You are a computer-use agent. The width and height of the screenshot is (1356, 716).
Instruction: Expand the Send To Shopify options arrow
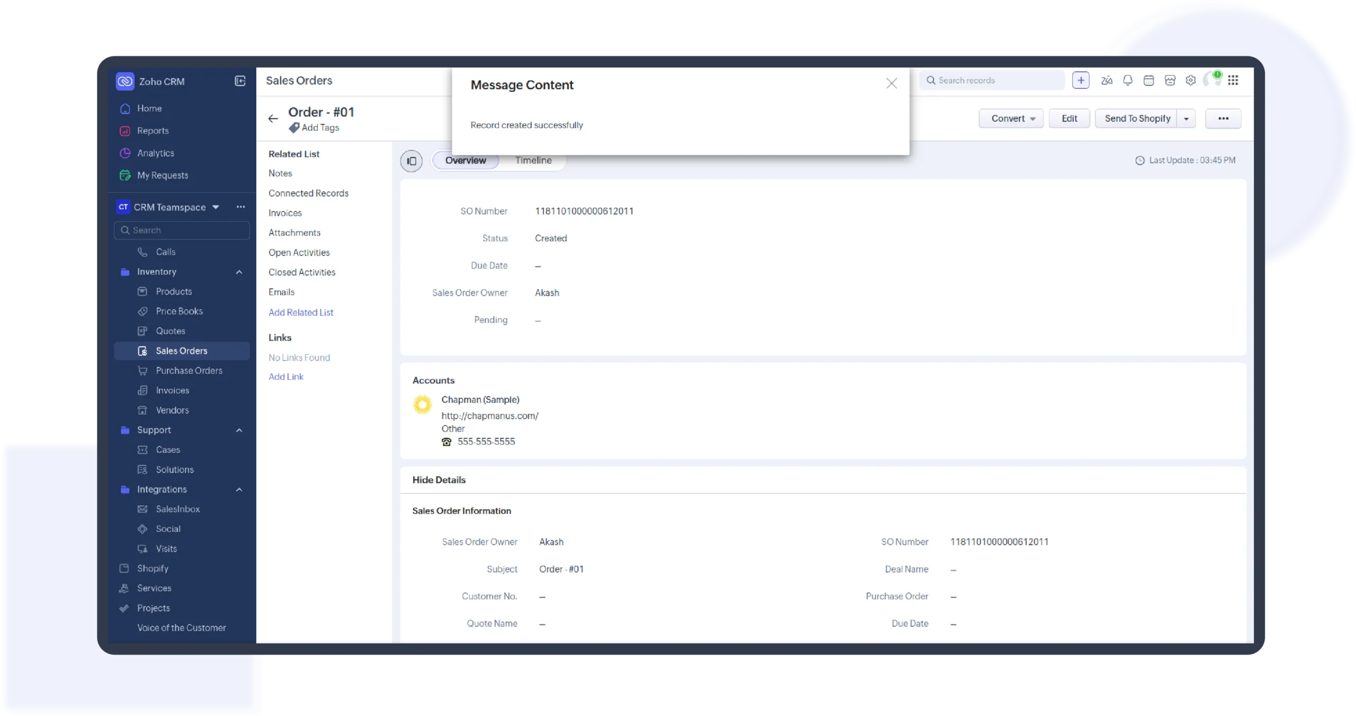tap(1186, 118)
